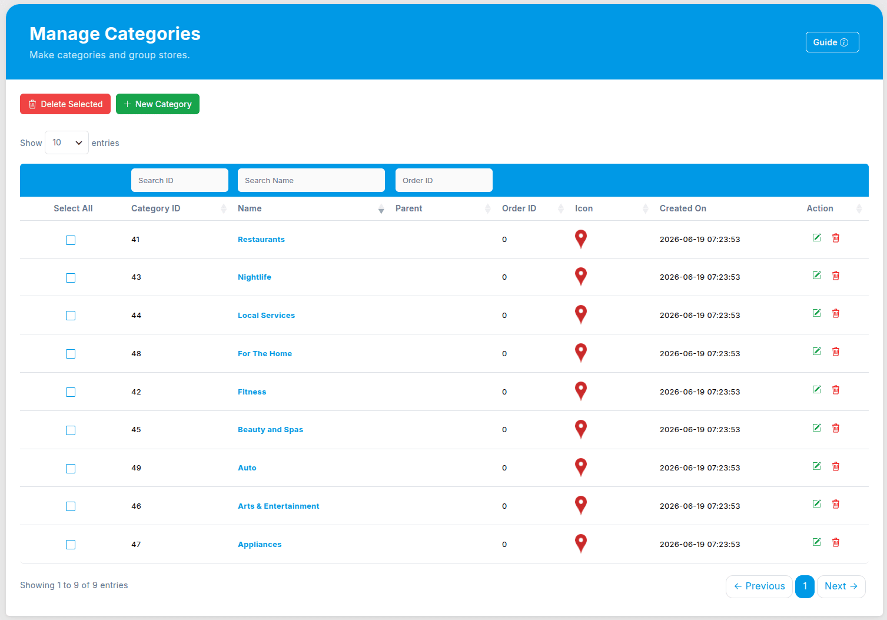Mark the Fitness row checkbox
This screenshot has width=887, height=620.
71,392
